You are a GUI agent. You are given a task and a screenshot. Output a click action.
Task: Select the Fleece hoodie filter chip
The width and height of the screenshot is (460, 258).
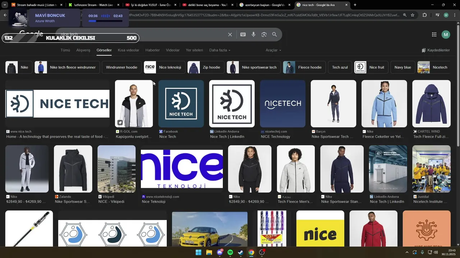(304, 67)
